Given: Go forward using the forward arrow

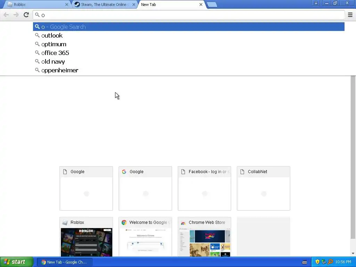Looking at the screenshot, I should tap(16, 15).
